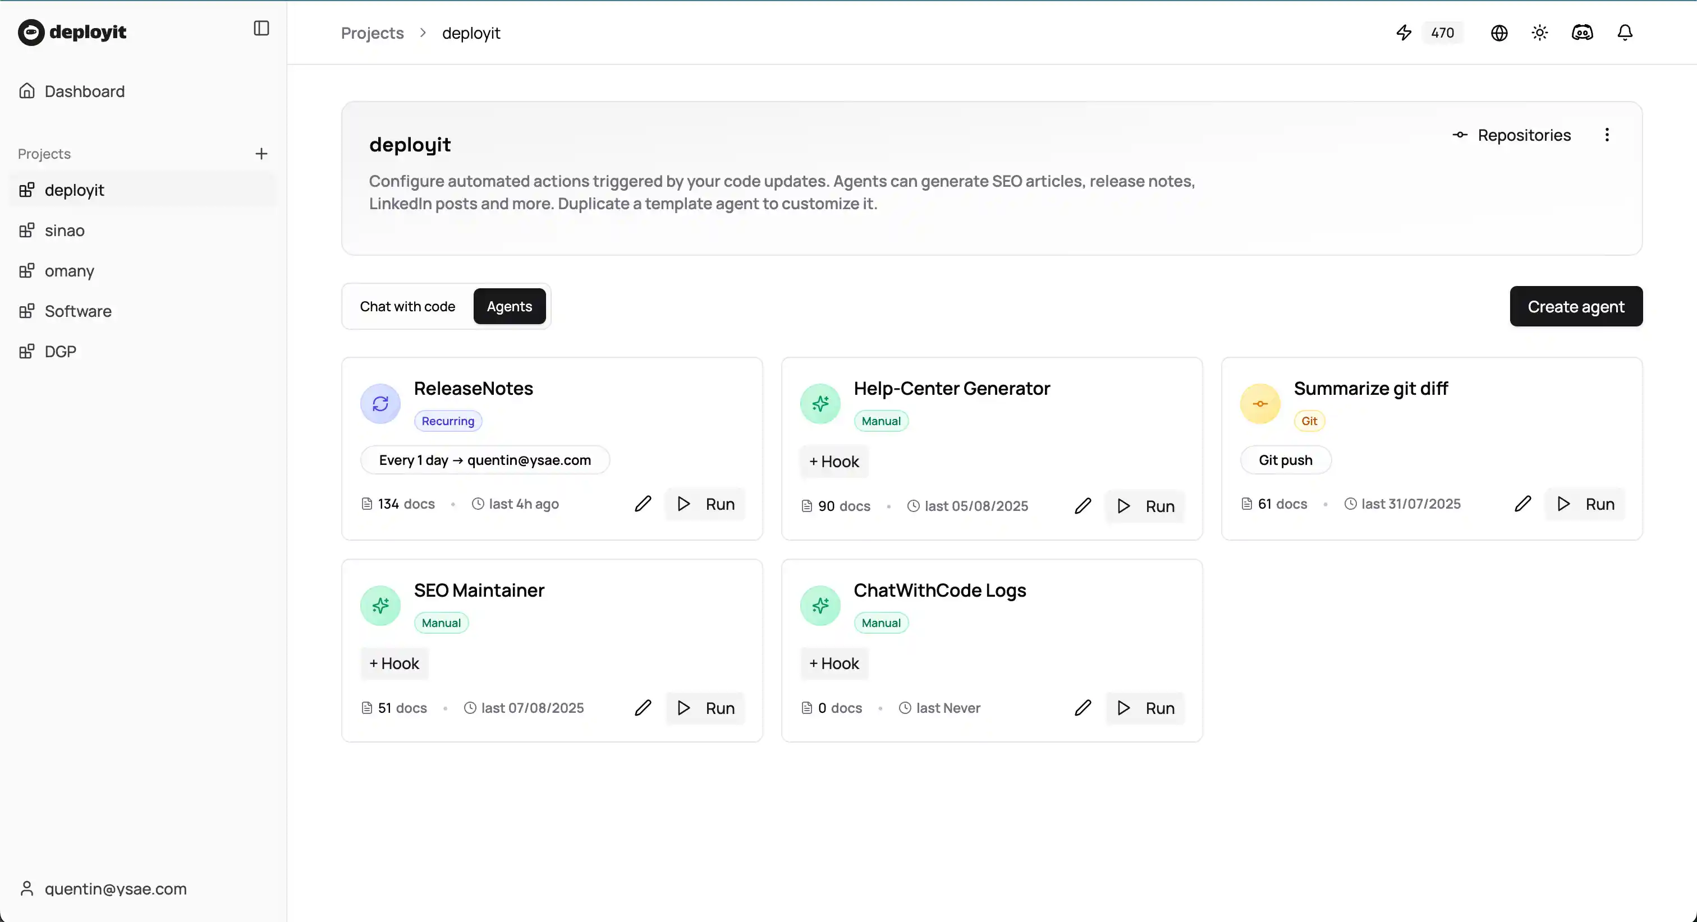Switch the agent filter to Agents
This screenshot has width=1697, height=922.
click(509, 306)
